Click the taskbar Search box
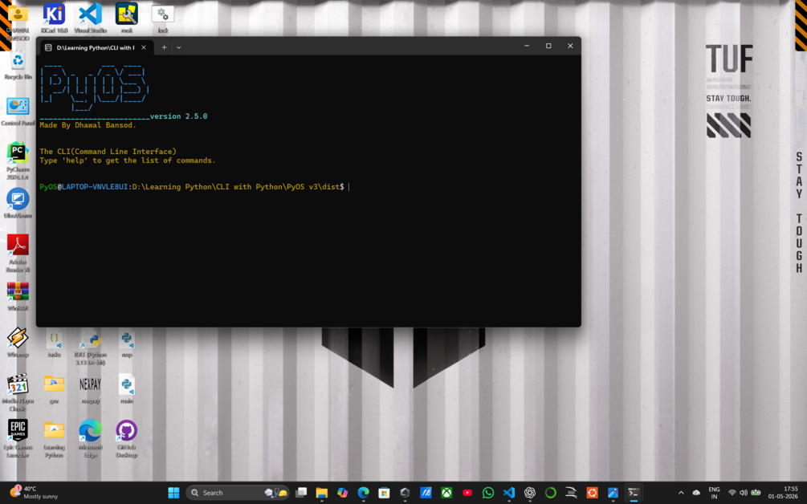 [x=237, y=493]
